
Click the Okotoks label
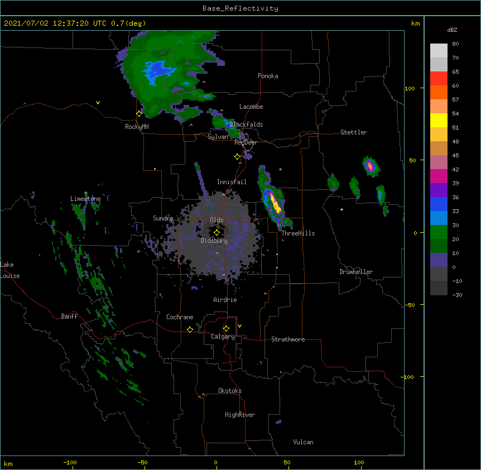click(230, 391)
